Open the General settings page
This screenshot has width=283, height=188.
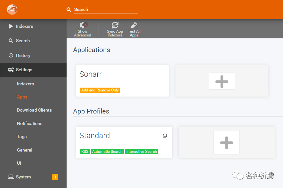click(x=25, y=150)
